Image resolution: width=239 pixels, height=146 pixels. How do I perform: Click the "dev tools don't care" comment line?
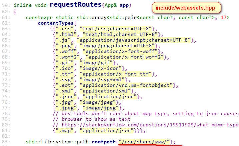tap(146, 114)
